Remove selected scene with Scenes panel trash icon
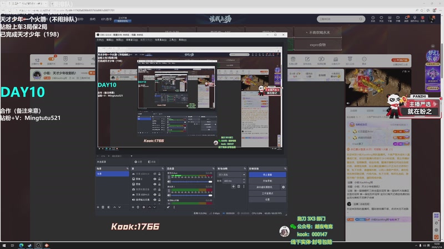 tap(103, 207)
